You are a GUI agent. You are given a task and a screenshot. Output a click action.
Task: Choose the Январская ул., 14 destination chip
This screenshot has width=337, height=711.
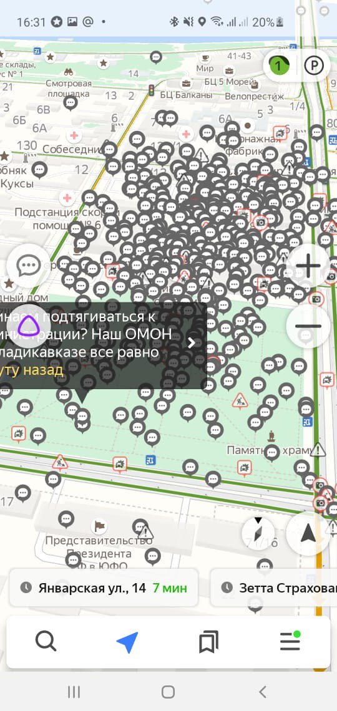point(104,588)
